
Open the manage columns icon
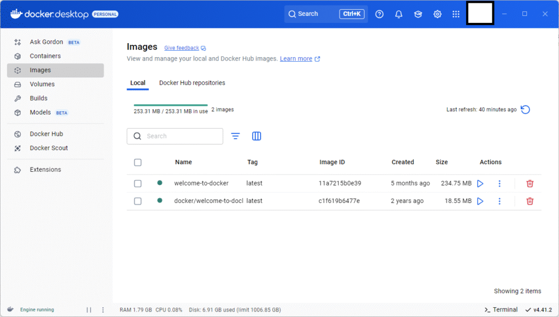[x=257, y=136]
